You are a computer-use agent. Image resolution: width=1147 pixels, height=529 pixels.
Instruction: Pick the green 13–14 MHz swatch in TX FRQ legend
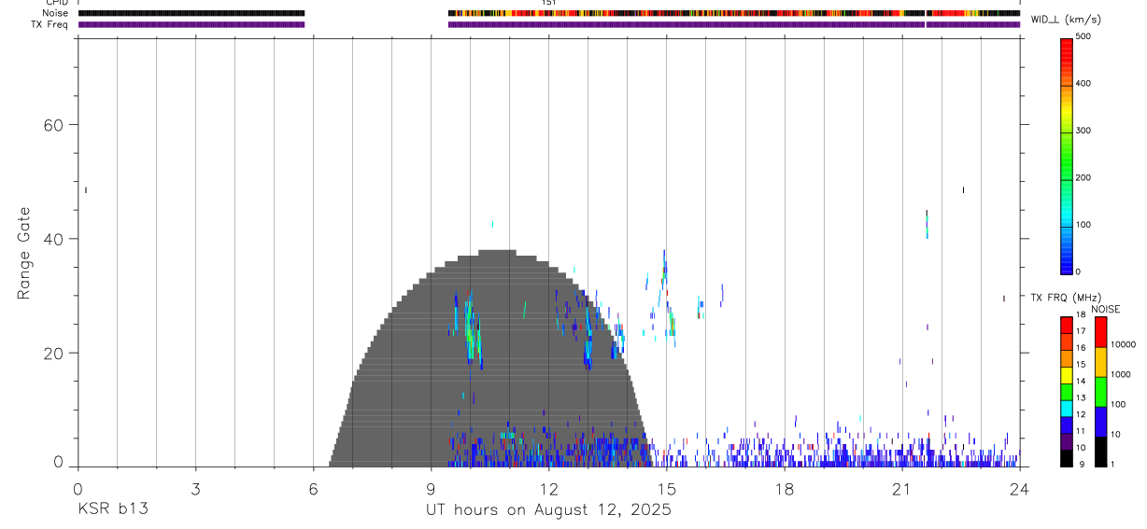1067,393
